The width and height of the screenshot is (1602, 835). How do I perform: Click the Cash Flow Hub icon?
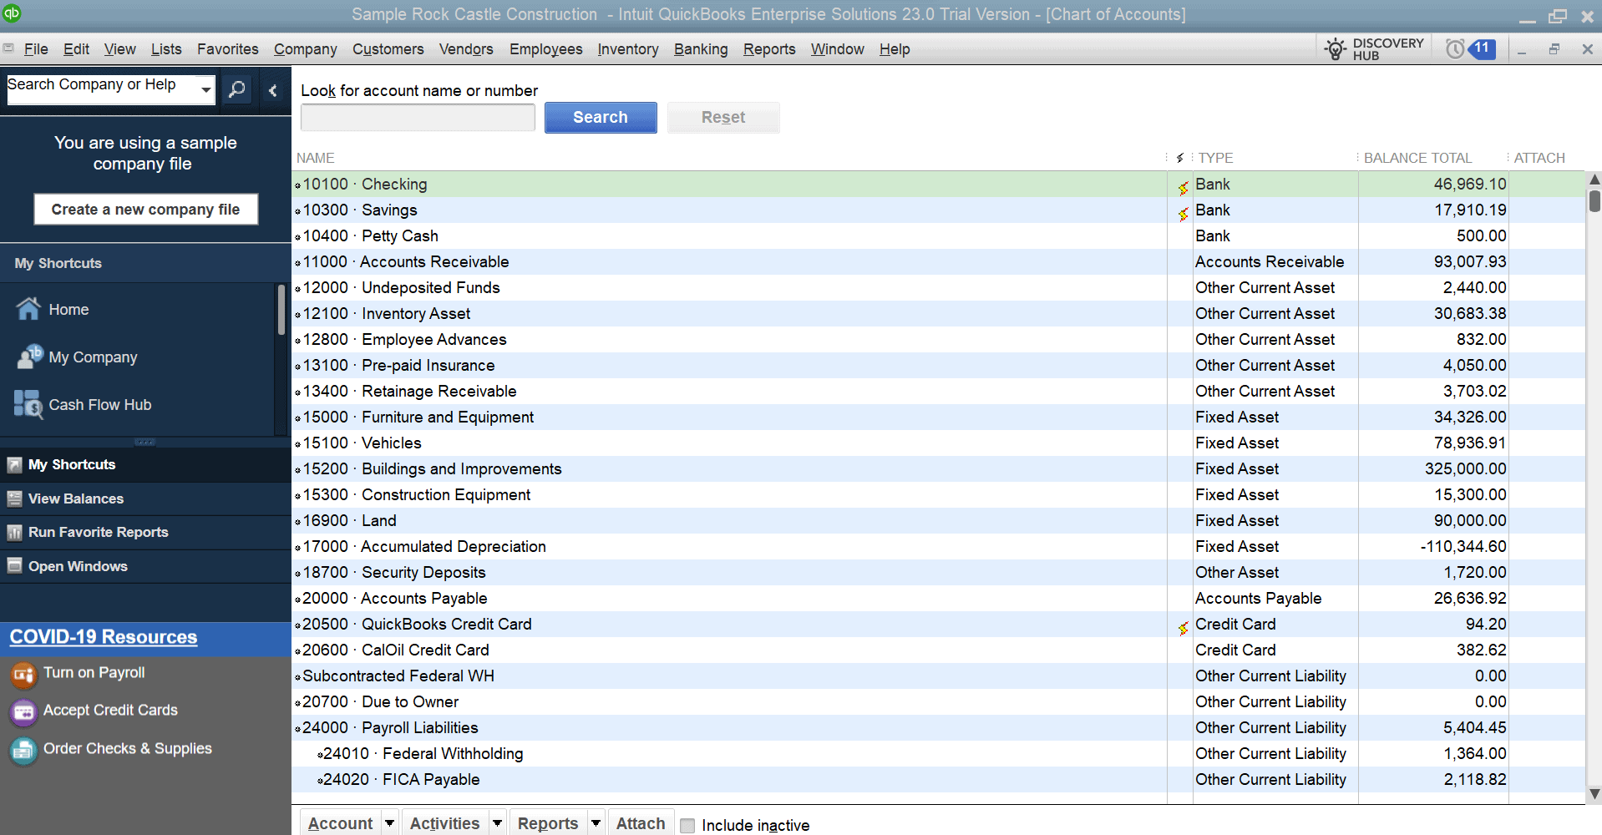click(28, 404)
